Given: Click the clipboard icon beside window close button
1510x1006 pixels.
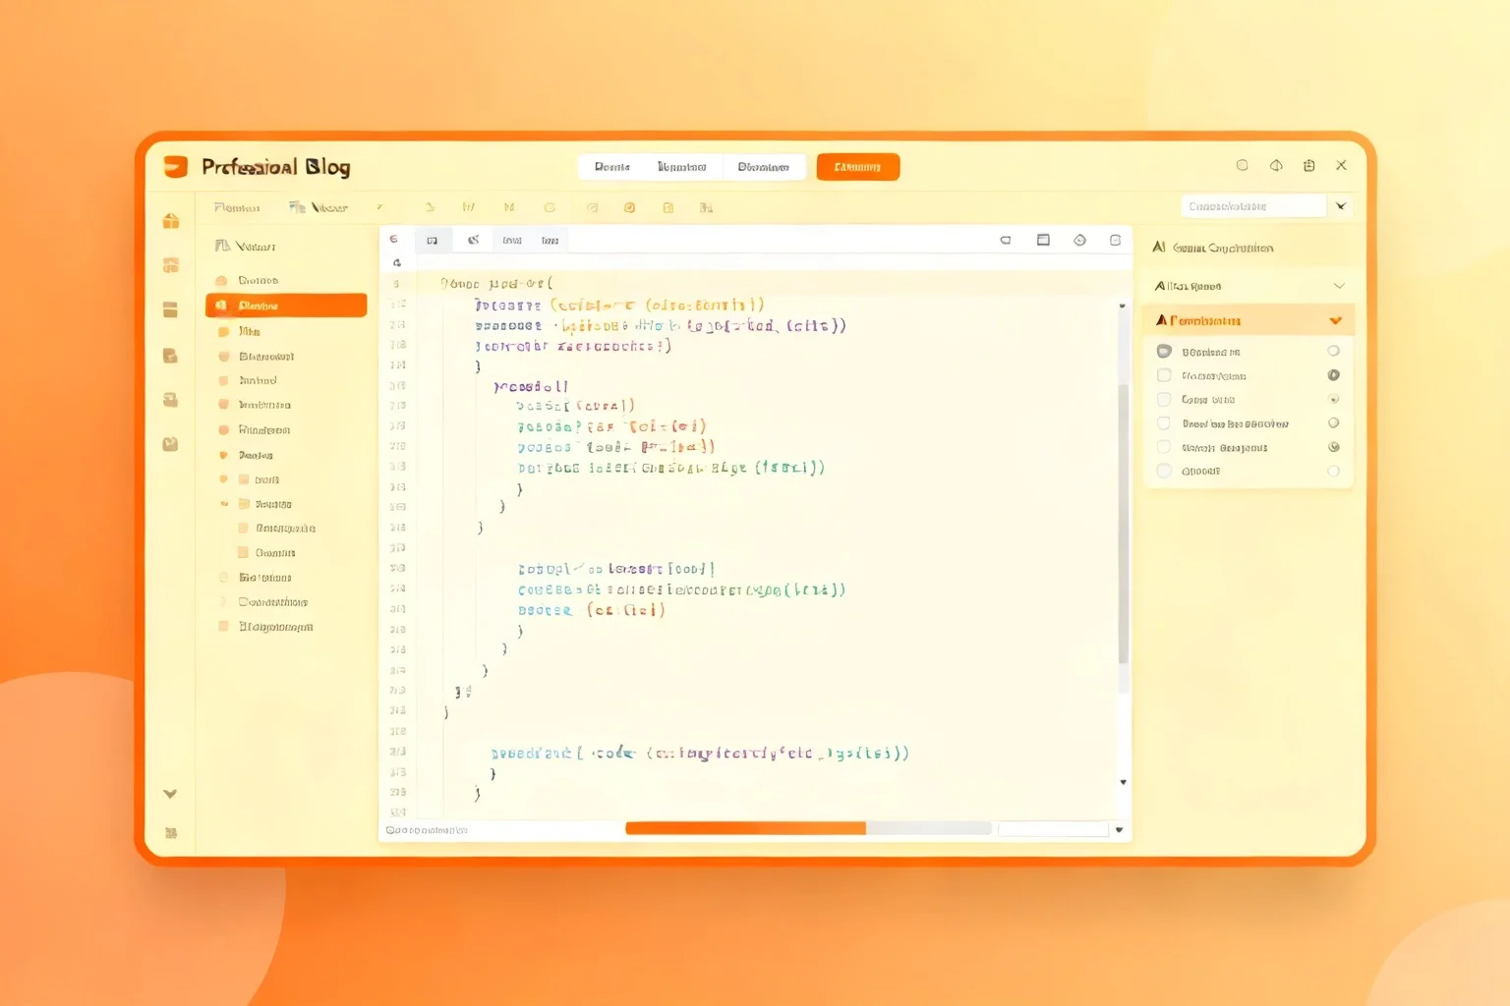Looking at the screenshot, I should (x=1308, y=165).
